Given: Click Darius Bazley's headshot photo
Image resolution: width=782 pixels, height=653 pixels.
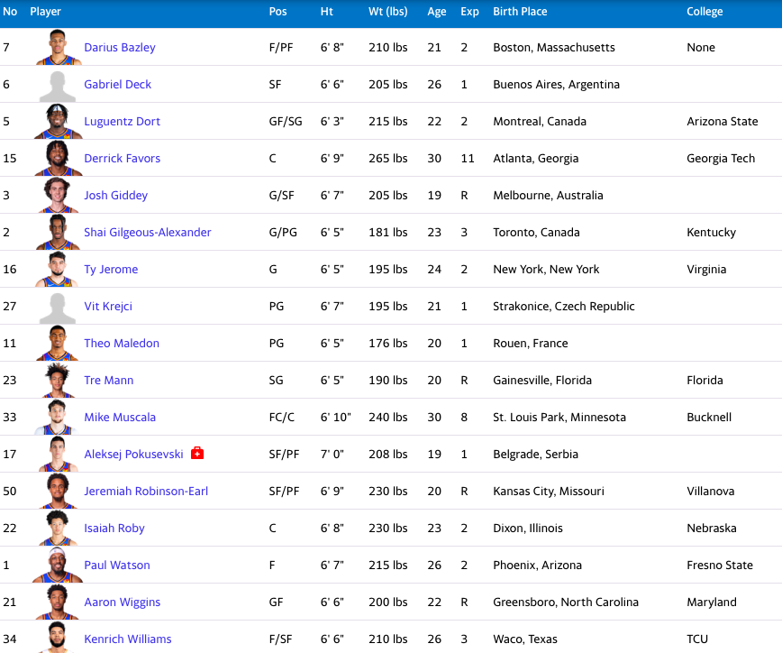Looking at the screenshot, I should (58, 47).
